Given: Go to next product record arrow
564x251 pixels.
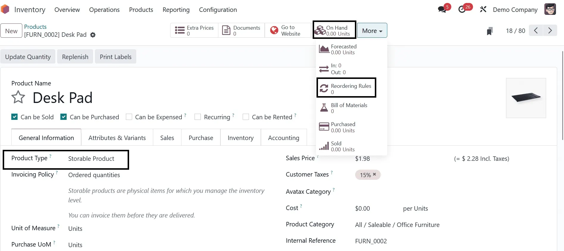Looking at the screenshot, I should (x=550, y=31).
